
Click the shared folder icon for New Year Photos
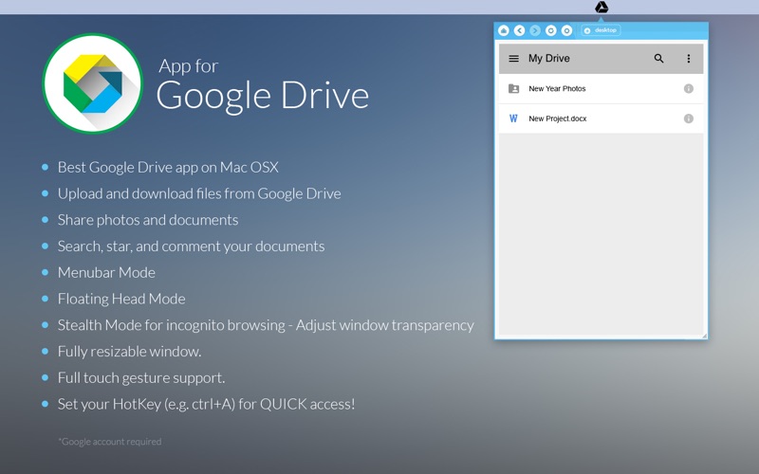tap(513, 88)
